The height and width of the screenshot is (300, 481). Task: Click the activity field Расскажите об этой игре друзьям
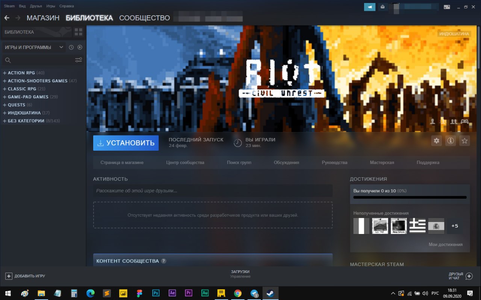pyautogui.click(x=213, y=190)
